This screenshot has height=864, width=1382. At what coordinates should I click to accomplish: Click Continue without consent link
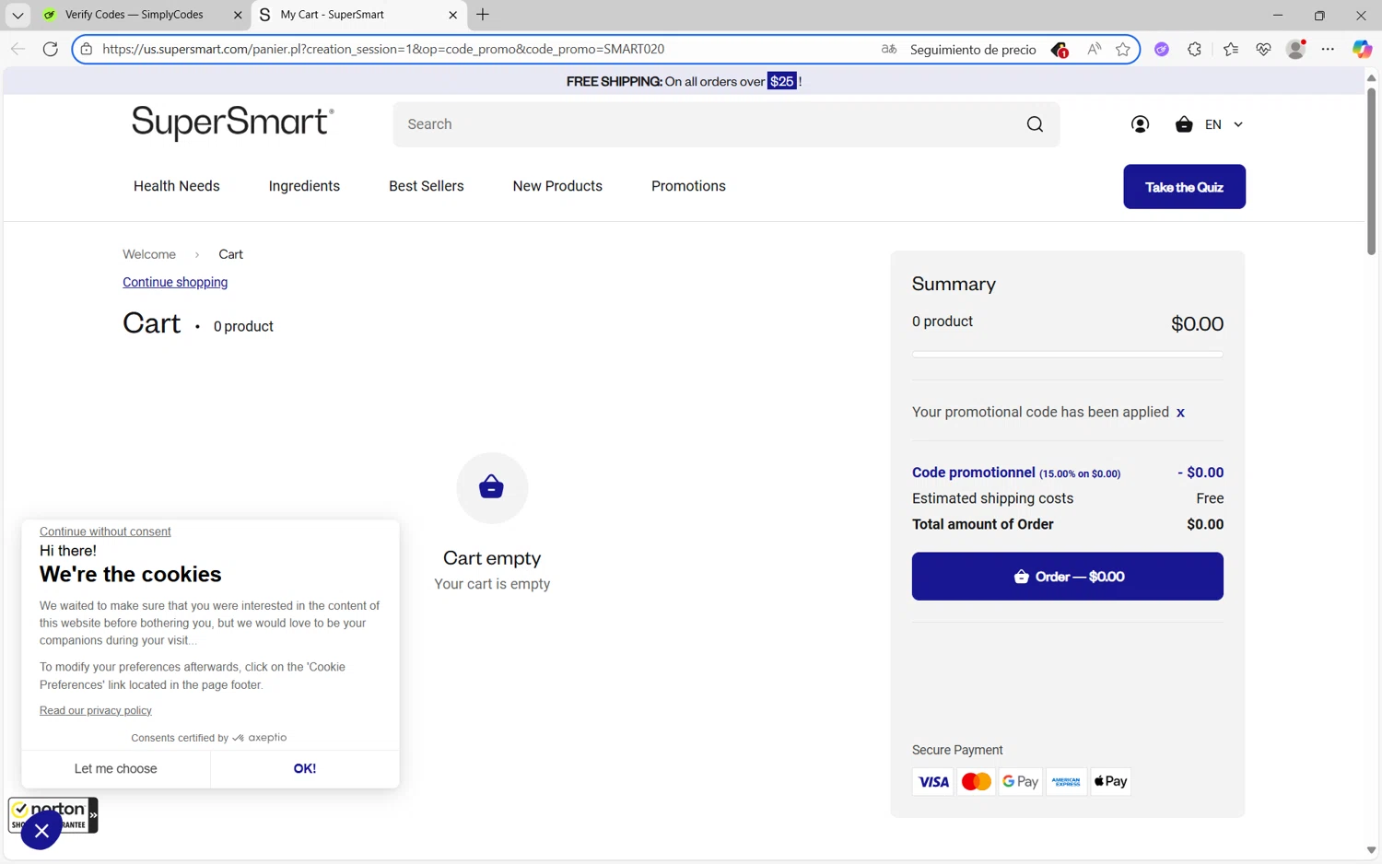(x=105, y=531)
